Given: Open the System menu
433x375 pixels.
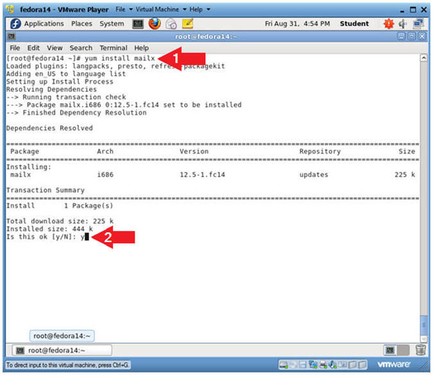Looking at the screenshot, I should click(112, 24).
